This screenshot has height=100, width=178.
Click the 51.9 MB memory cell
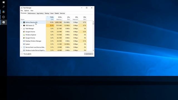point(58,35)
